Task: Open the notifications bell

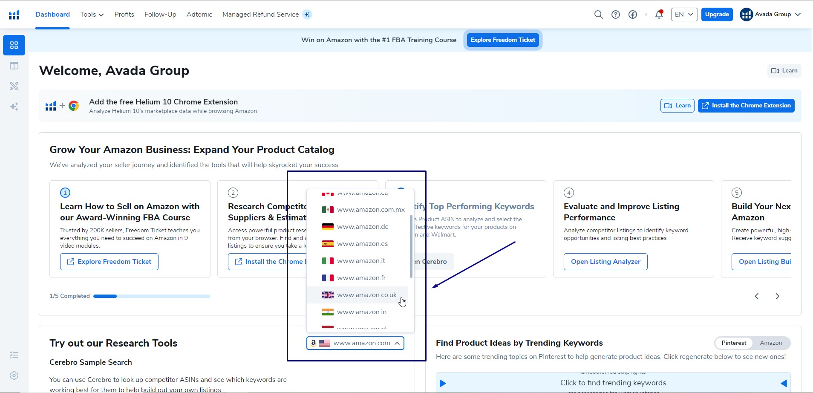Action: coord(659,14)
